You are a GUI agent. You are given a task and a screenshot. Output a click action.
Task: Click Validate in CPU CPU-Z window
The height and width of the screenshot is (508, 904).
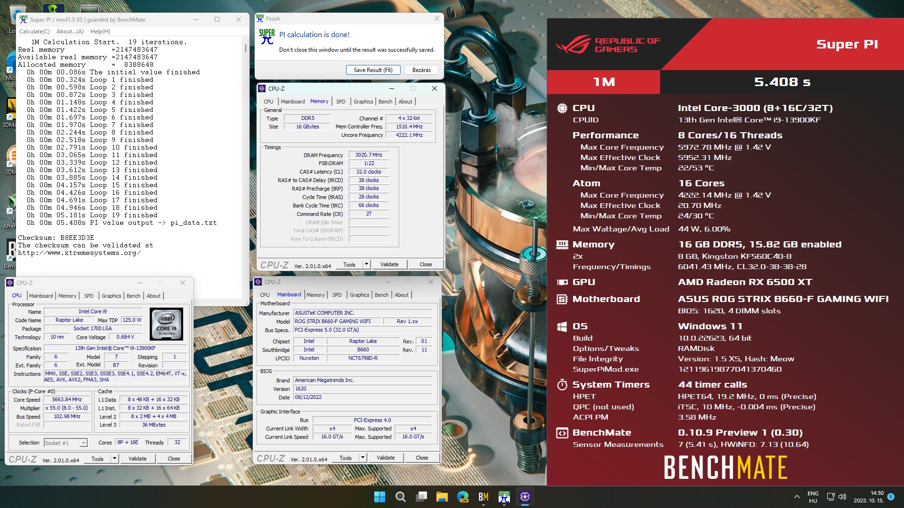137,459
